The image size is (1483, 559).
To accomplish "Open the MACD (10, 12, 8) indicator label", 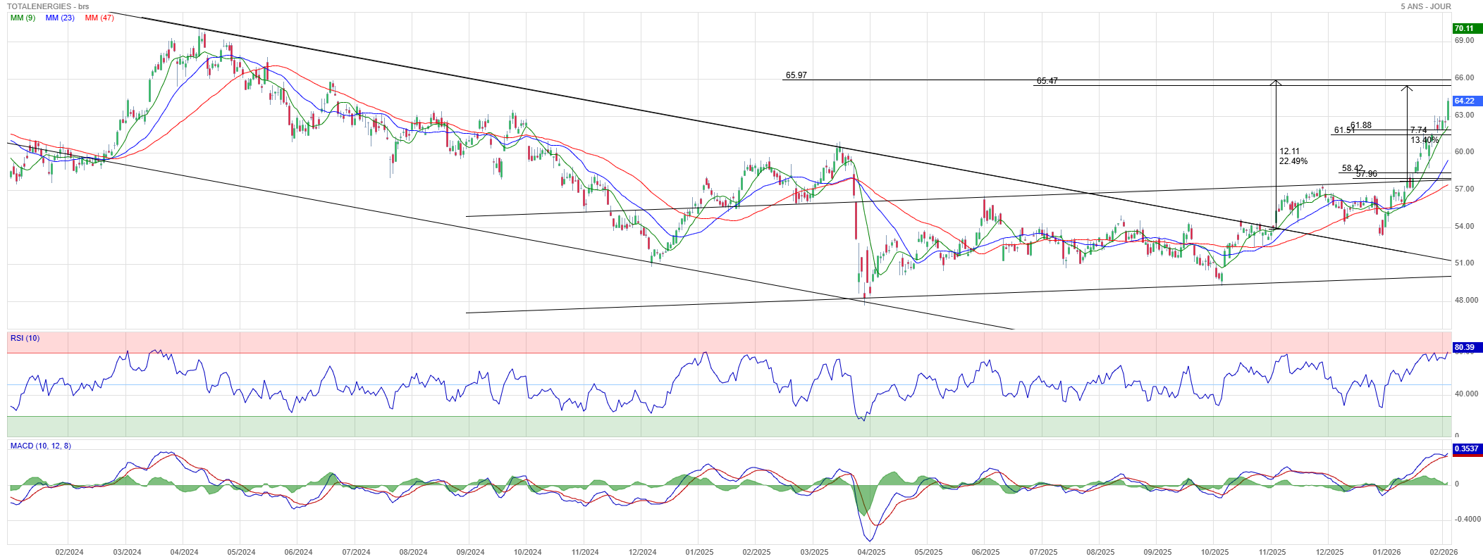I will coord(40,446).
